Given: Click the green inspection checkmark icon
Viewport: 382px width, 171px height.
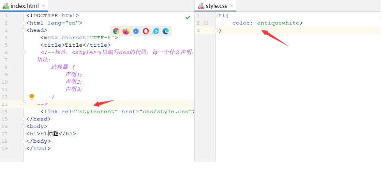Looking at the screenshot, I should (188, 18).
